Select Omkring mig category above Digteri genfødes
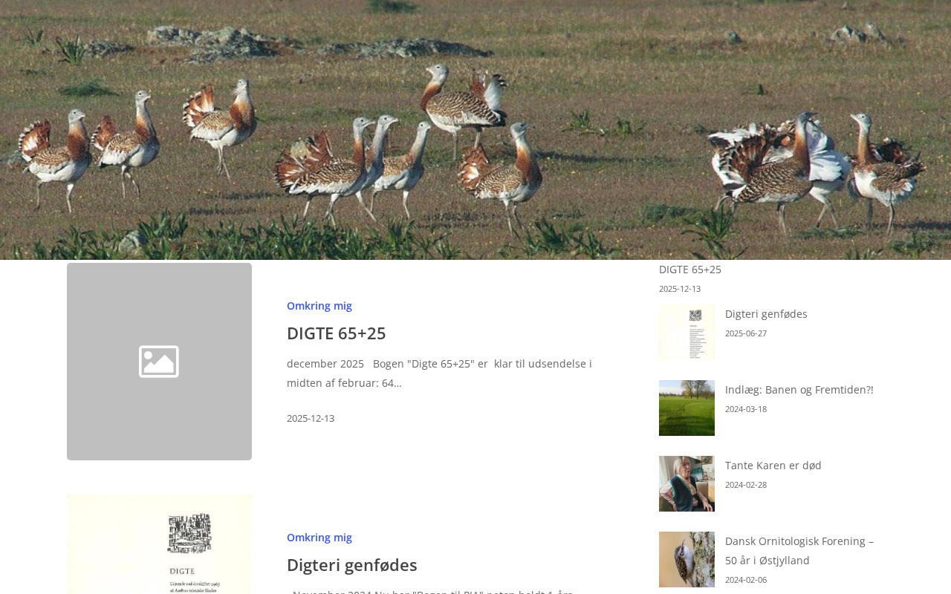951x594 pixels. [319, 538]
